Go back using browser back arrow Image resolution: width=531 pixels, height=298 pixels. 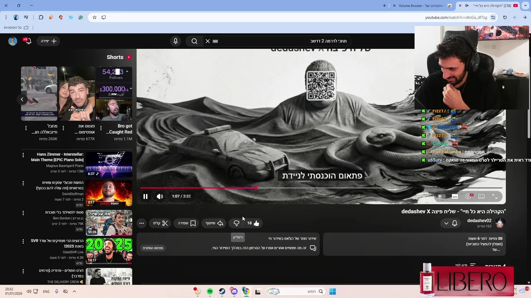(525, 17)
